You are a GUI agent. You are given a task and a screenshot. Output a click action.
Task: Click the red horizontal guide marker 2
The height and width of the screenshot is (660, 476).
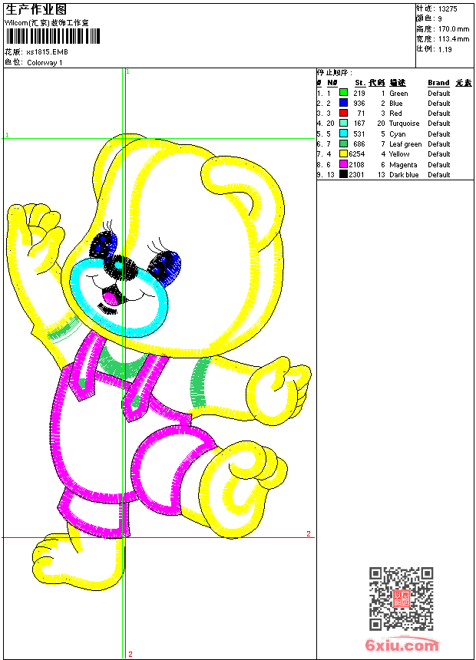click(309, 533)
